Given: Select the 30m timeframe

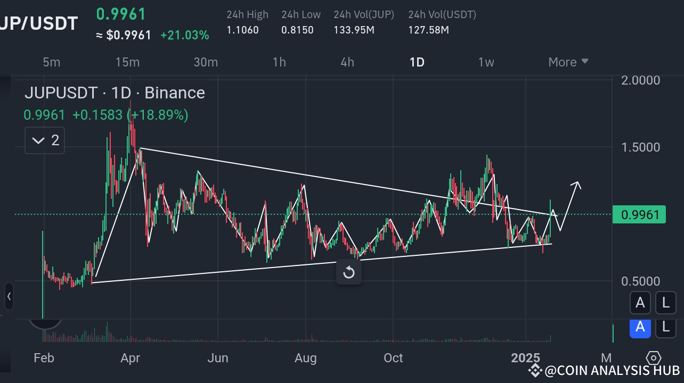Looking at the screenshot, I should coord(206,62).
